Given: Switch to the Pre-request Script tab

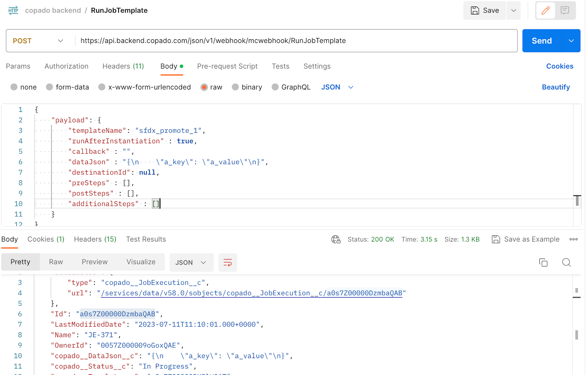Looking at the screenshot, I should tap(227, 66).
